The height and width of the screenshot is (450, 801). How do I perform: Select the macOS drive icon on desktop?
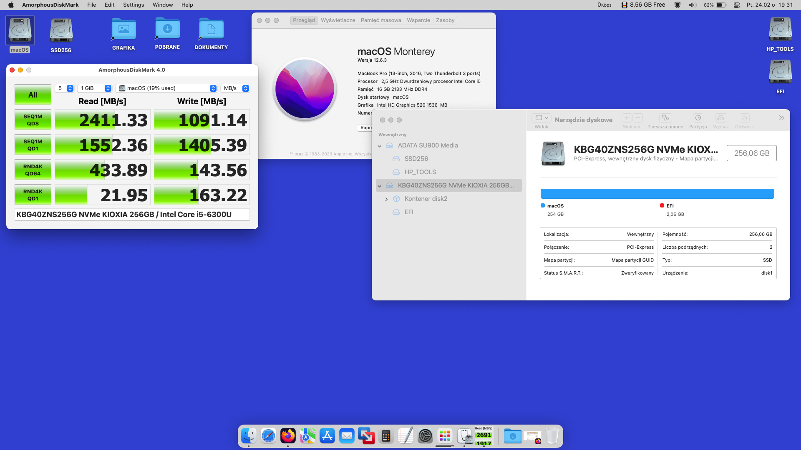(20, 30)
